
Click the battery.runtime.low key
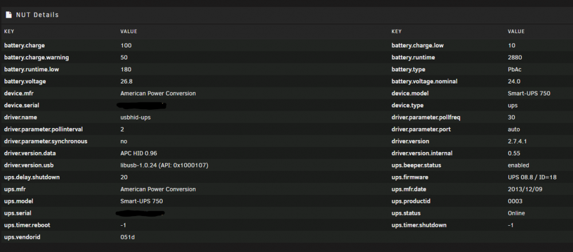point(33,69)
